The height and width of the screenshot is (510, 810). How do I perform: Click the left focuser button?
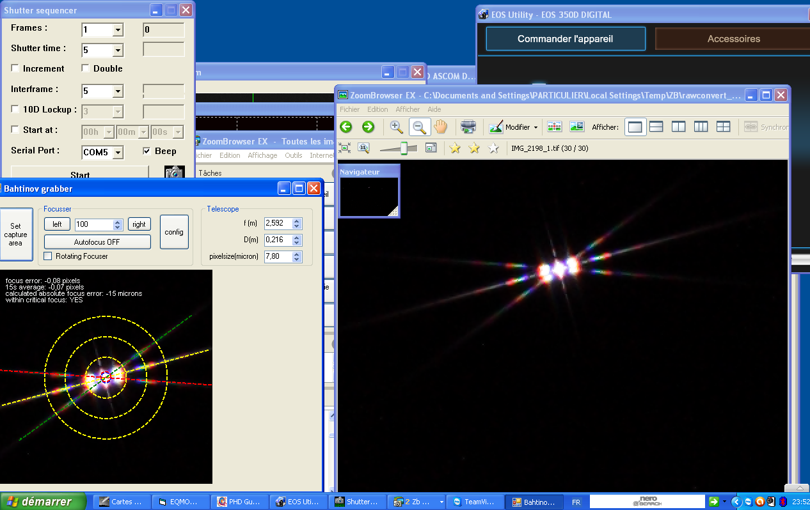[57, 224]
